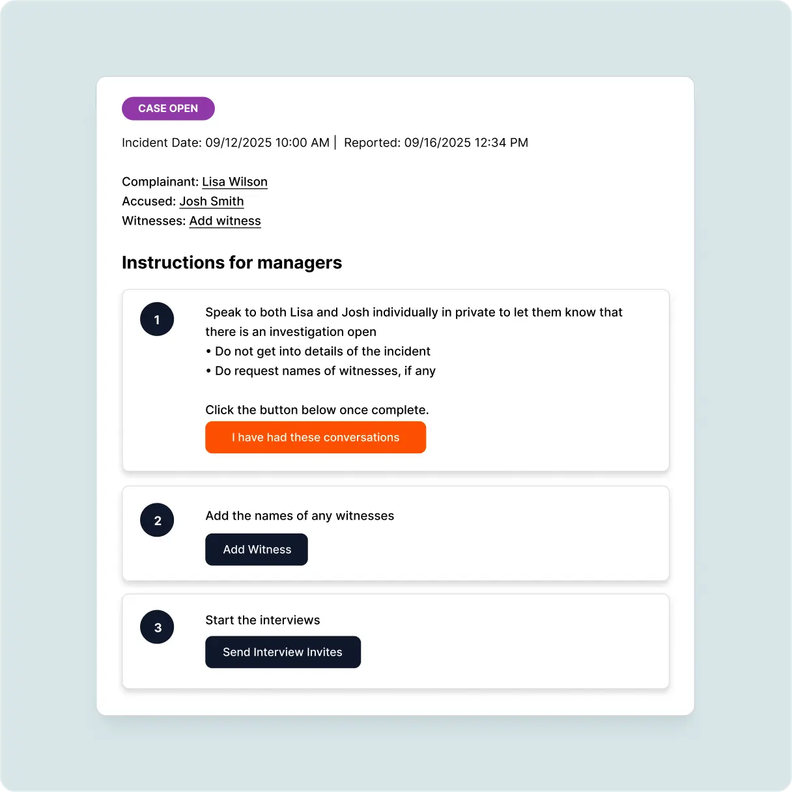The image size is (792, 792).
Task: Click the Do request names of witnesses bullet
Action: click(320, 371)
